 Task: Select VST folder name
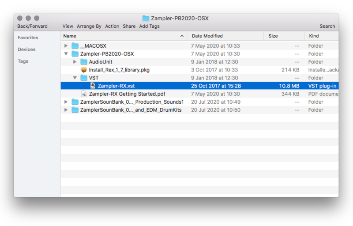94,78
